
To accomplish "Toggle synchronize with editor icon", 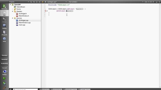I will [x=34, y=2].
